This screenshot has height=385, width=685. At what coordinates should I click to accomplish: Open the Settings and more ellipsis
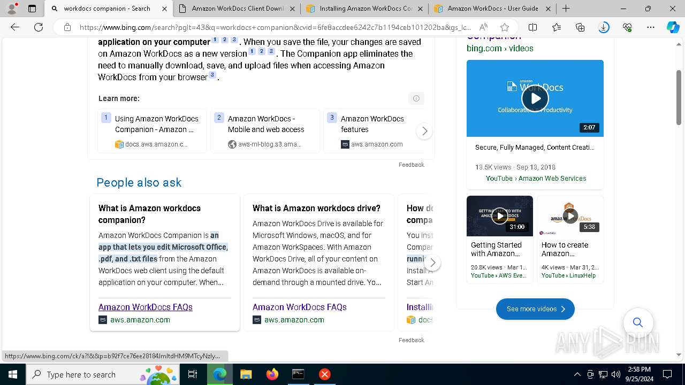[x=651, y=27]
